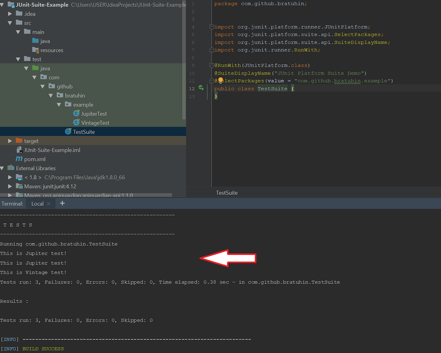Collapse the example package arrow
441x353 pixels.
tap(59, 105)
